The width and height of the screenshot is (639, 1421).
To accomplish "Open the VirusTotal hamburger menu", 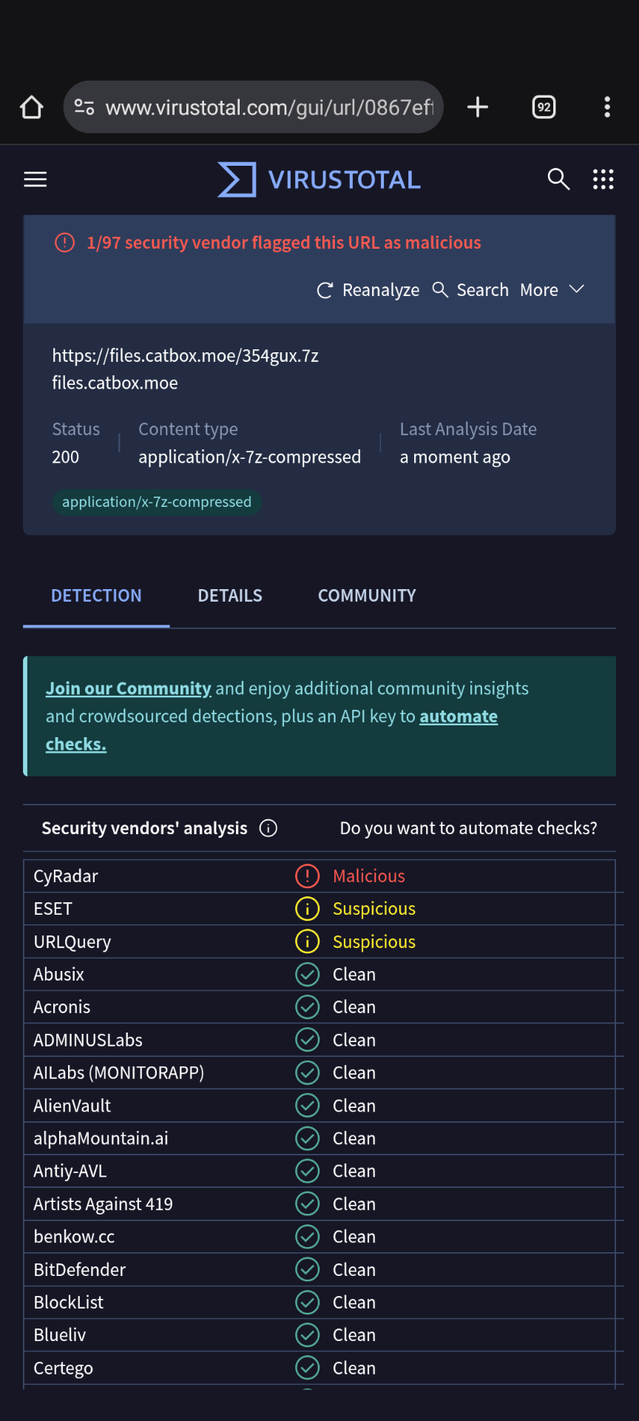I will click(35, 179).
